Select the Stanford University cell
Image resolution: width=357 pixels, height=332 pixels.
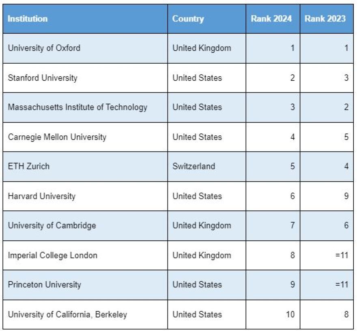42,78
